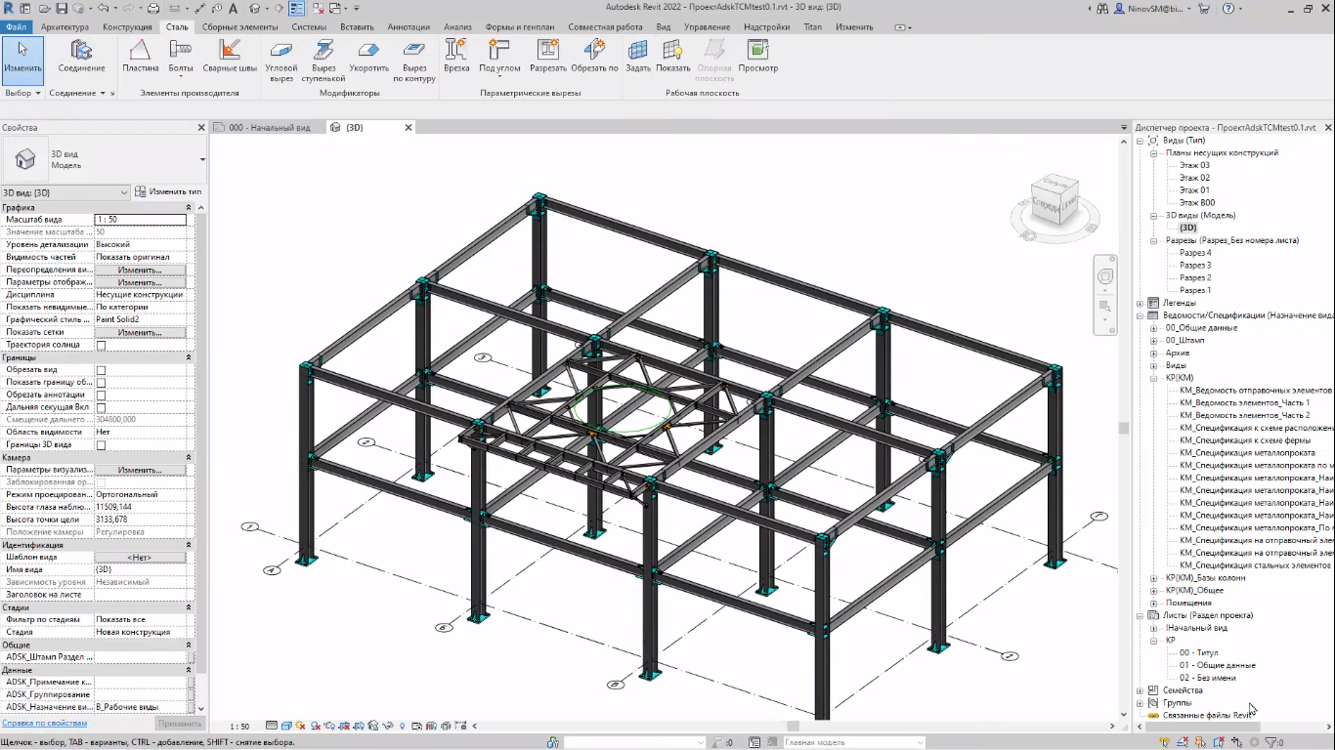Open Этаж 03 structural plan
Image resolution: width=1335 pixels, height=750 pixels.
click(x=1194, y=165)
